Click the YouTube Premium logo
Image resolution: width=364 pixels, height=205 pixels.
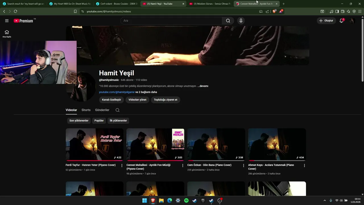[23, 21]
